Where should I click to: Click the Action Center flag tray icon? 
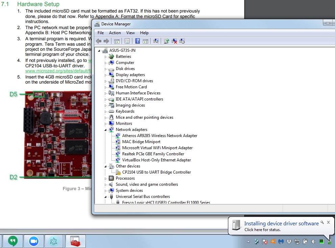265,242
